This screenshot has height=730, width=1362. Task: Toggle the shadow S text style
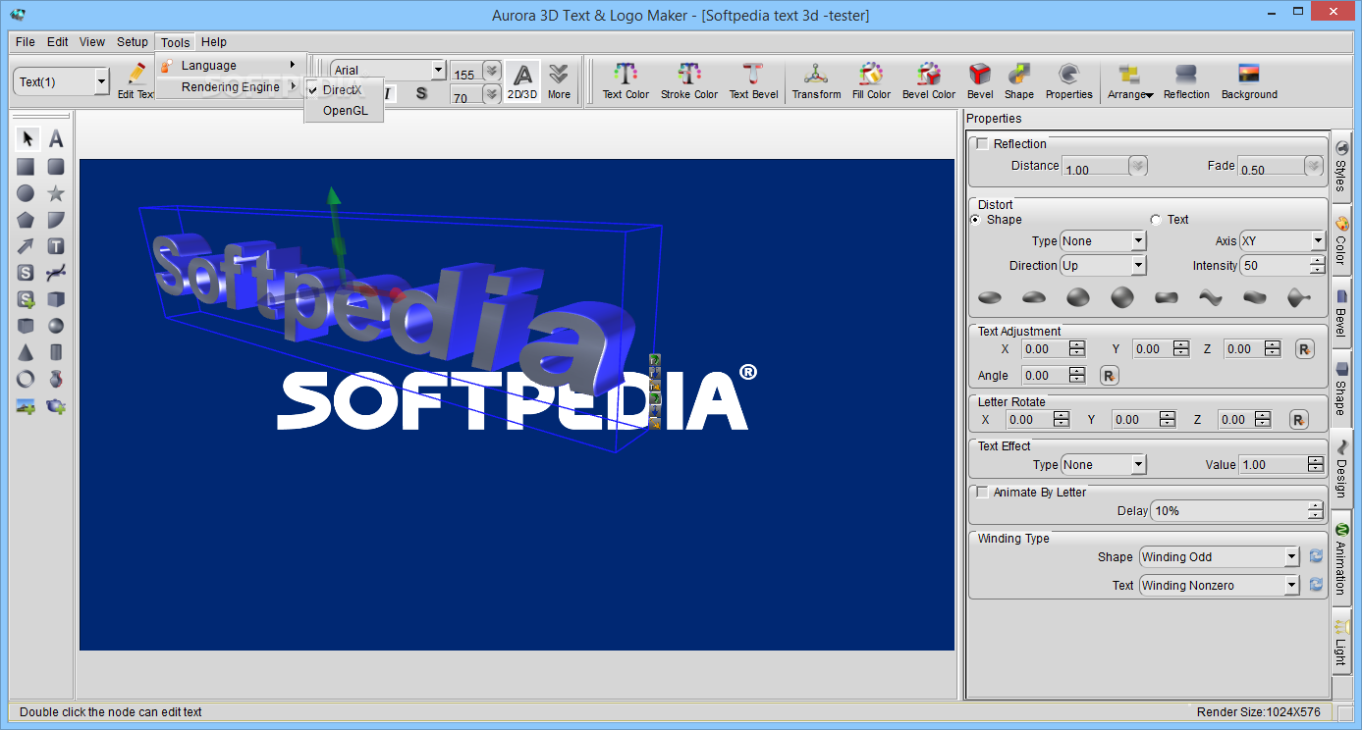click(x=421, y=94)
